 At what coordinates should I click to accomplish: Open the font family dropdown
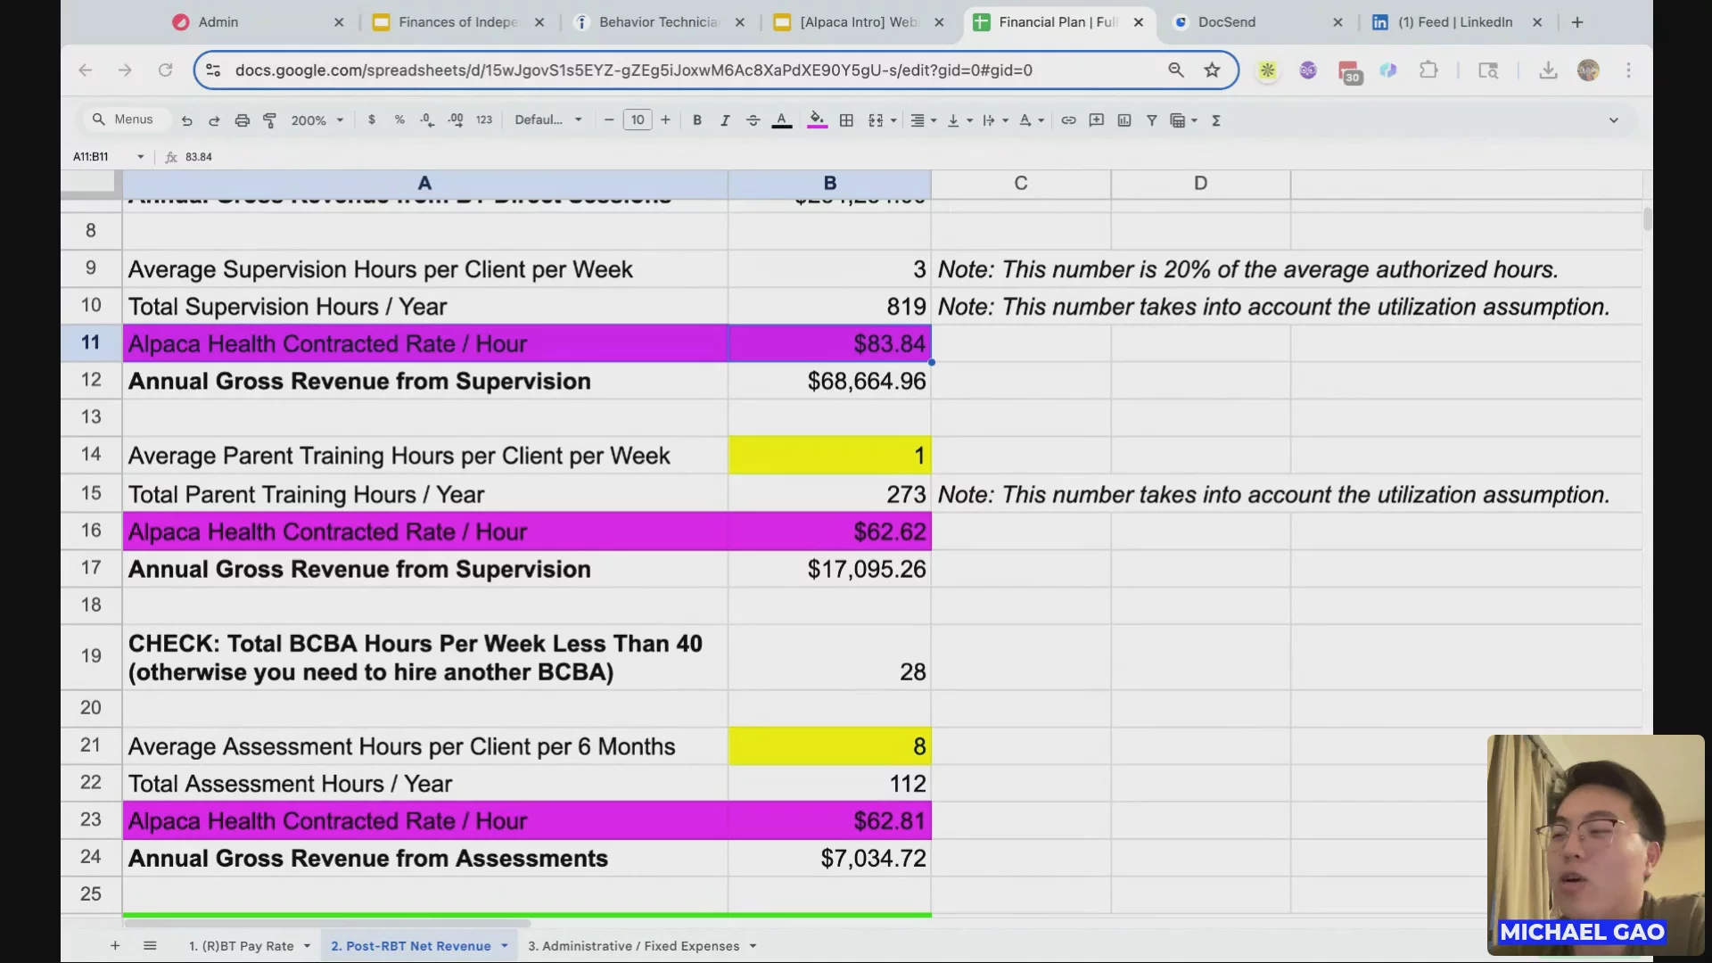click(x=548, y=120)
